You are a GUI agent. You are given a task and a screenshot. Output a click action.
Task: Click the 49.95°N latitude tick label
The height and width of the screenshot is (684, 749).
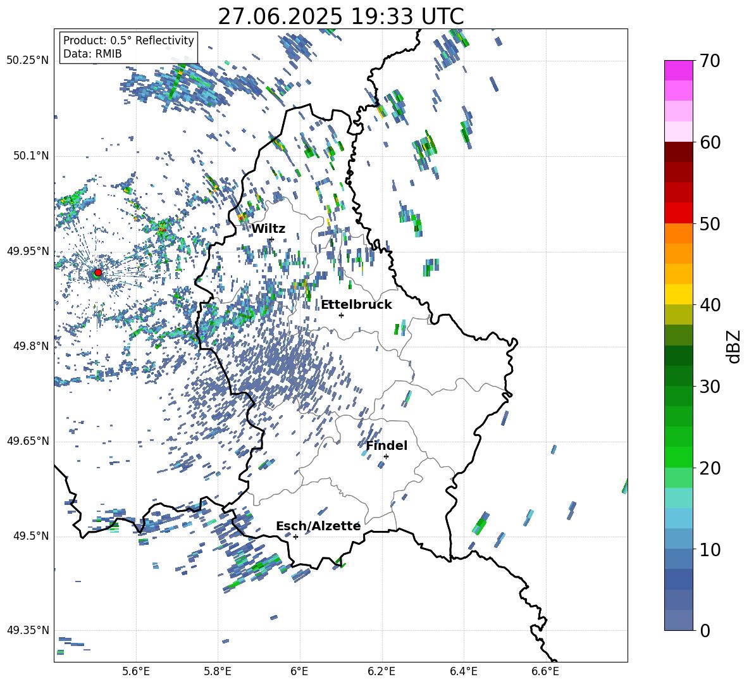pos(27,251)
